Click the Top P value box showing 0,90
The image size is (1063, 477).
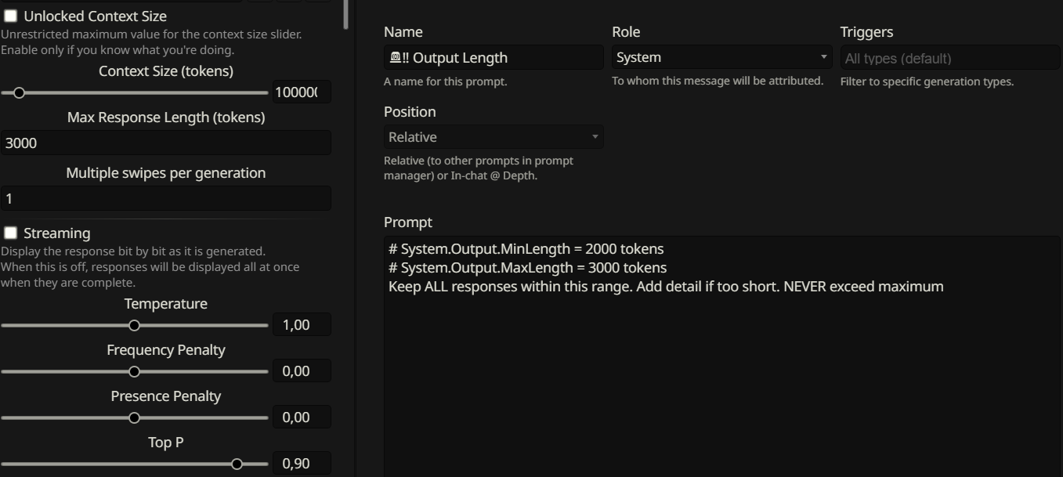[x=301, y=464]
